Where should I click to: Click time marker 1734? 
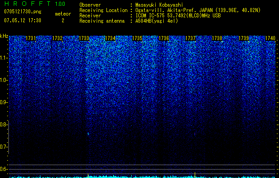[110, 38]
